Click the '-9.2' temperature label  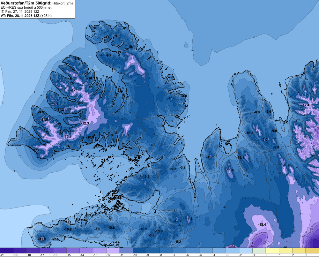(x=173, y=169)
